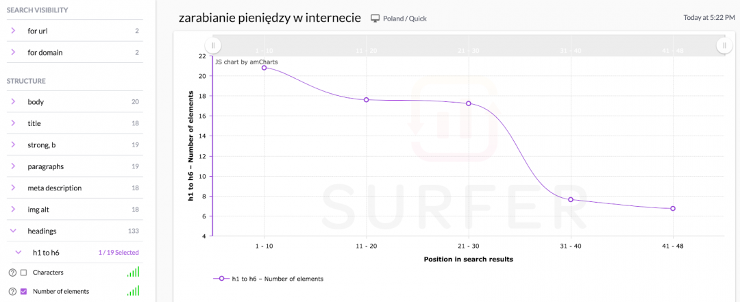The image size is (740, 302).
Task: Expand the 'for url' section
Action: (13, 31)
